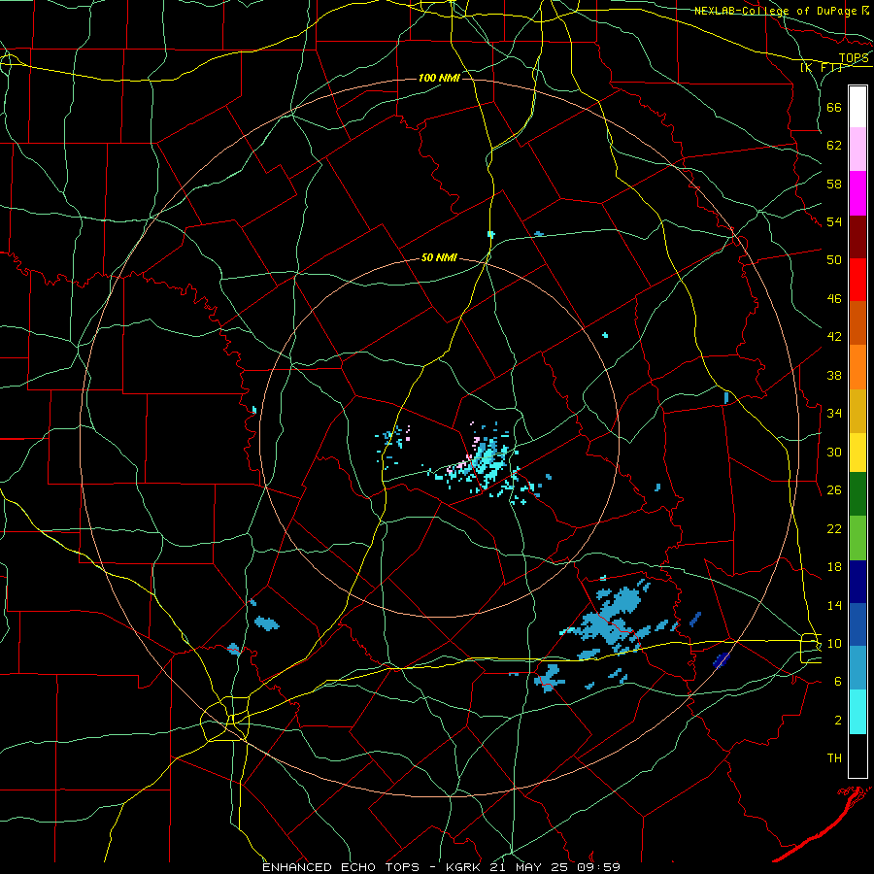Click the yellow highway loop in the southwest
This screenshot has height=874, width=874.
224,719
